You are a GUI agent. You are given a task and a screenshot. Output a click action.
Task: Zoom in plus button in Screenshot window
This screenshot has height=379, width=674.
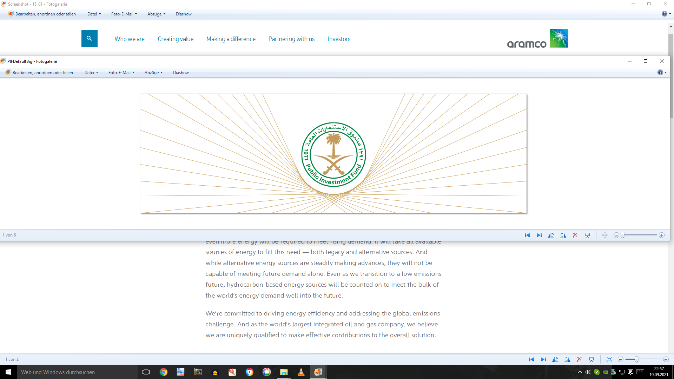point(666,359)
